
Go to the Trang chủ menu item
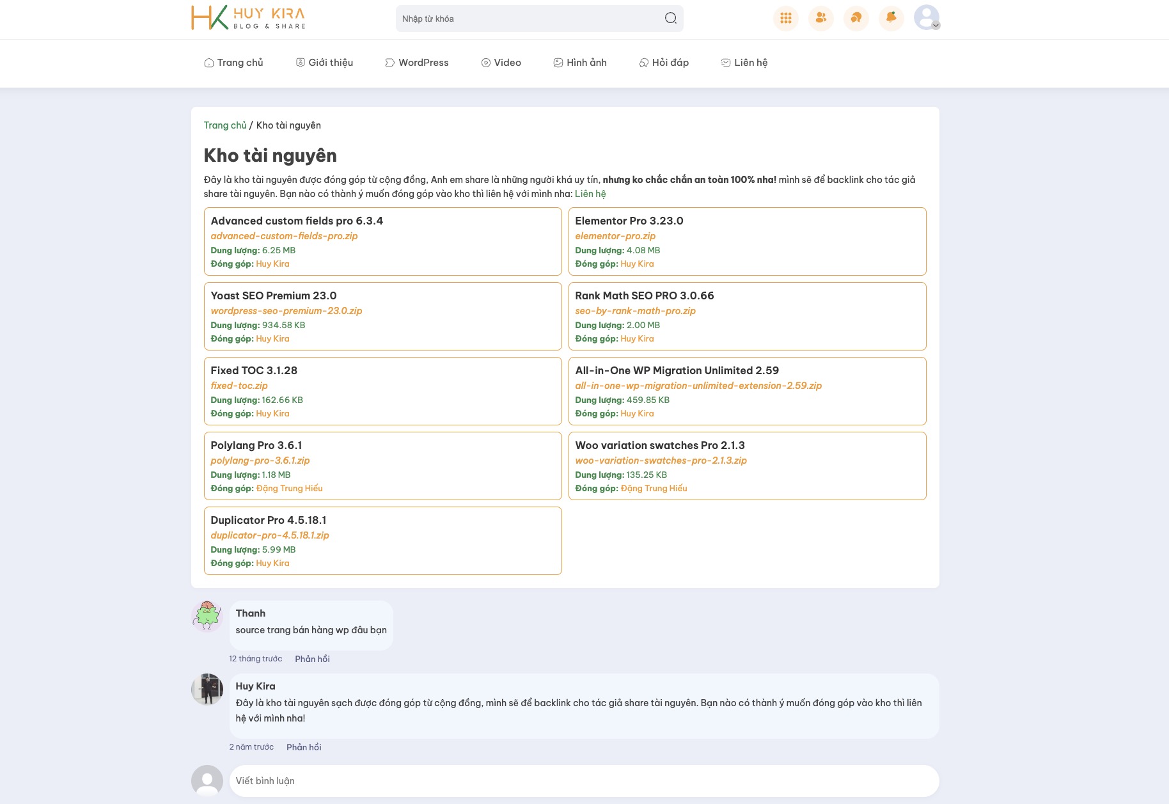pos(233,63)
